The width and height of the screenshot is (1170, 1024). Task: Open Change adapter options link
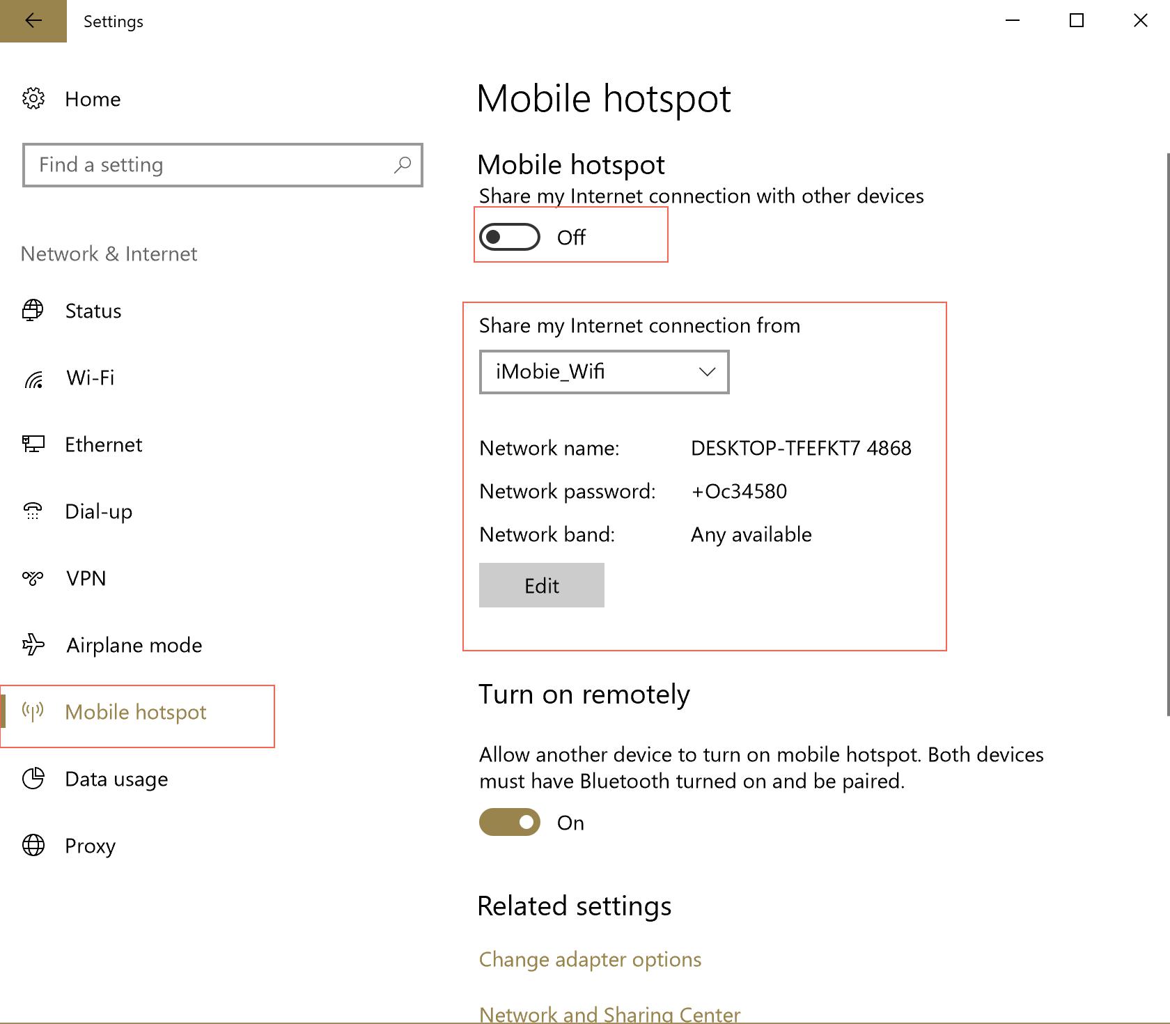coord(590,960)
